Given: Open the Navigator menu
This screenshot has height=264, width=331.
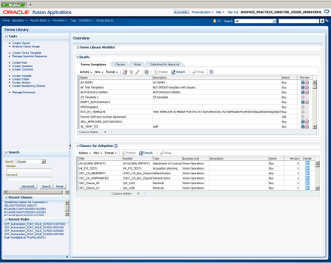Looking at the screenshot, I should [x=20, y=21].
